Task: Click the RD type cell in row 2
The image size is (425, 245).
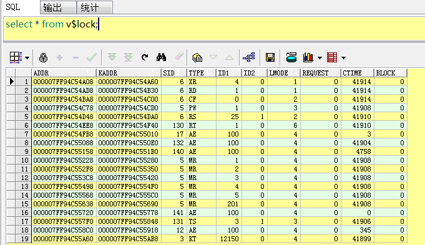Action: pos(202,90)
